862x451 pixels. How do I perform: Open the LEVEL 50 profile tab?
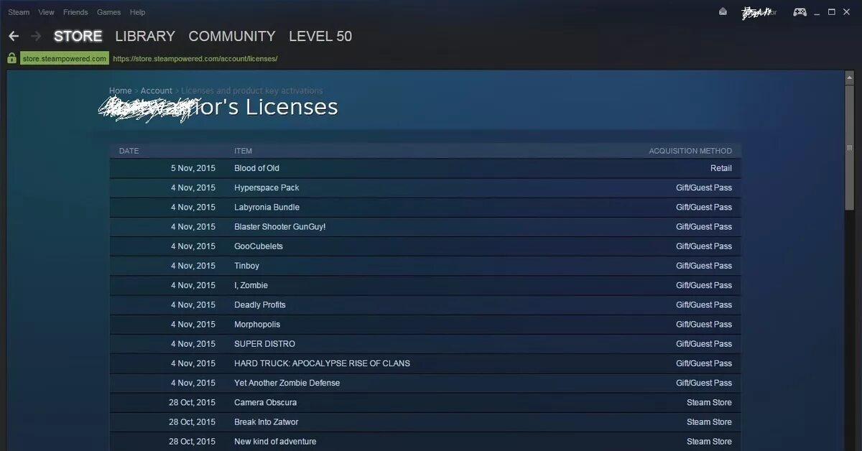click(320, 36)
